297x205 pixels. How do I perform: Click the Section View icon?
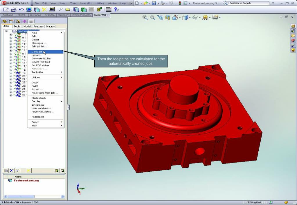click(x=168, y=18)
